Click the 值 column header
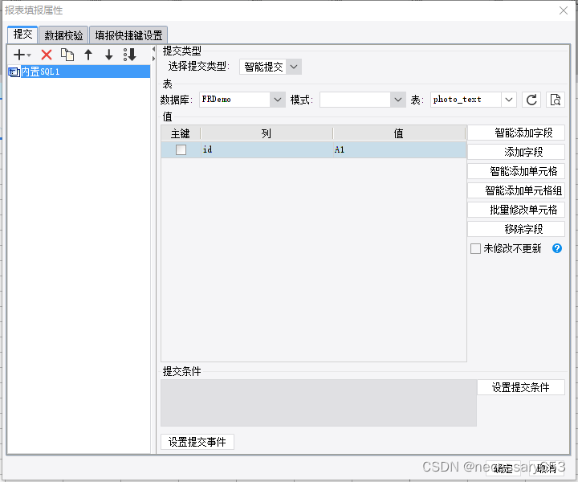This screenshot has width=578, height=482. [399, 133]
